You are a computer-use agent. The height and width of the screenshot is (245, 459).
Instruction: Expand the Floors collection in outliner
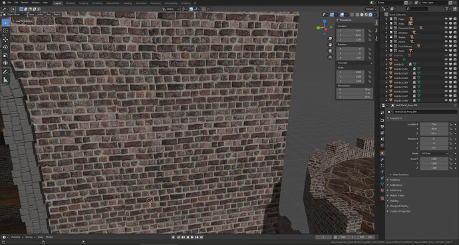coord(386,19)
